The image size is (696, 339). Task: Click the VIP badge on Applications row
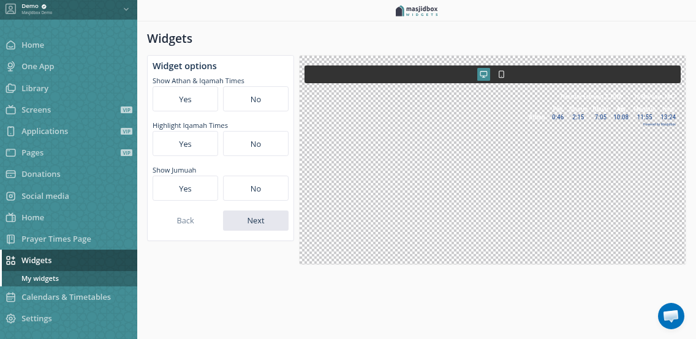(126, 131)
